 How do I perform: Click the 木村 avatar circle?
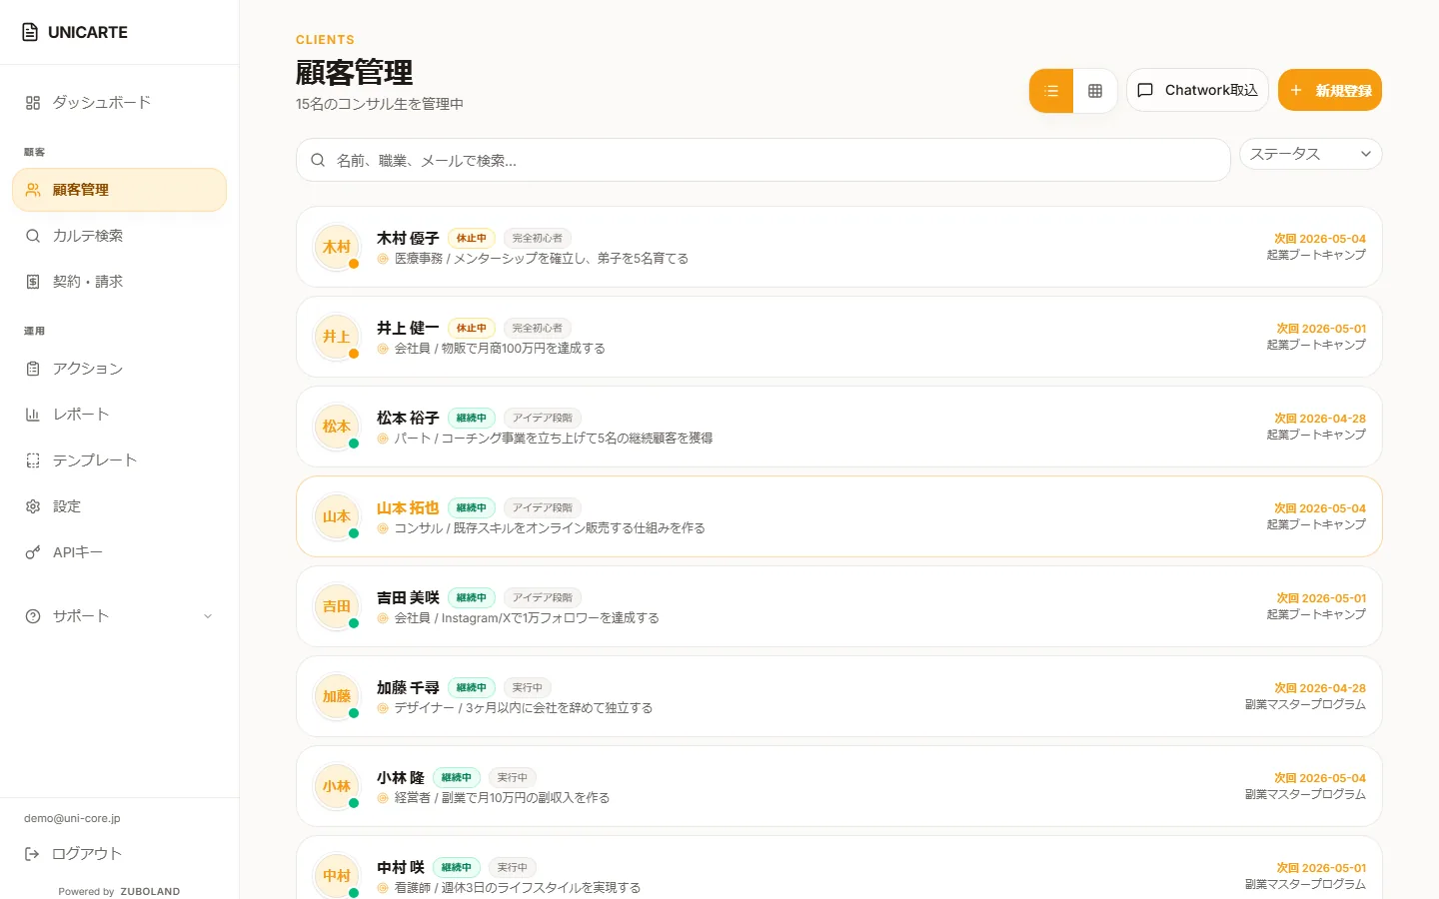(x=337, y=247)
